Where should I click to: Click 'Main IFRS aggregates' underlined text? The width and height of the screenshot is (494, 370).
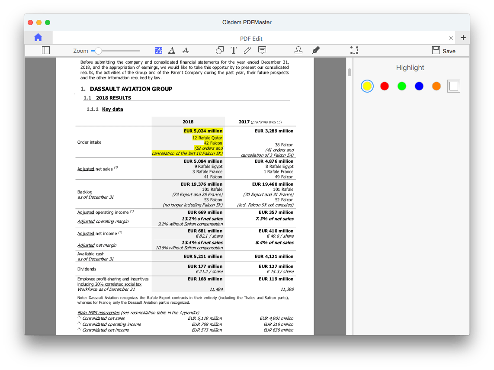[x=99, y=312]
